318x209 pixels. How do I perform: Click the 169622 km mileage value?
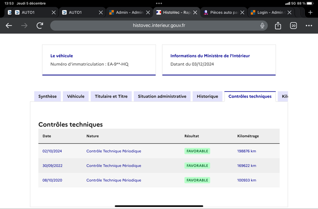pyautogui.click(x=246, y=166)
